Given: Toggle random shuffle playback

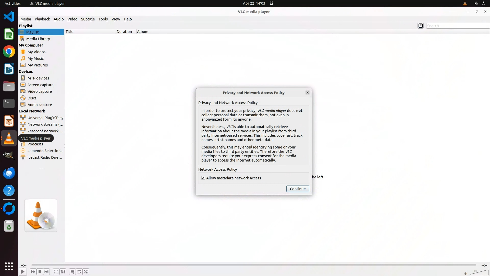Looking at the screenshot, I should 86,272.
